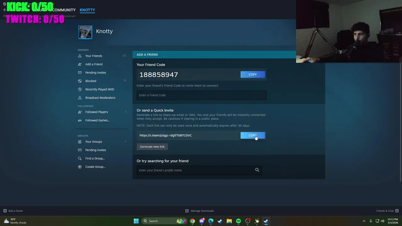Click Generate new link button
402x226 pixels.
click(152, 147)
